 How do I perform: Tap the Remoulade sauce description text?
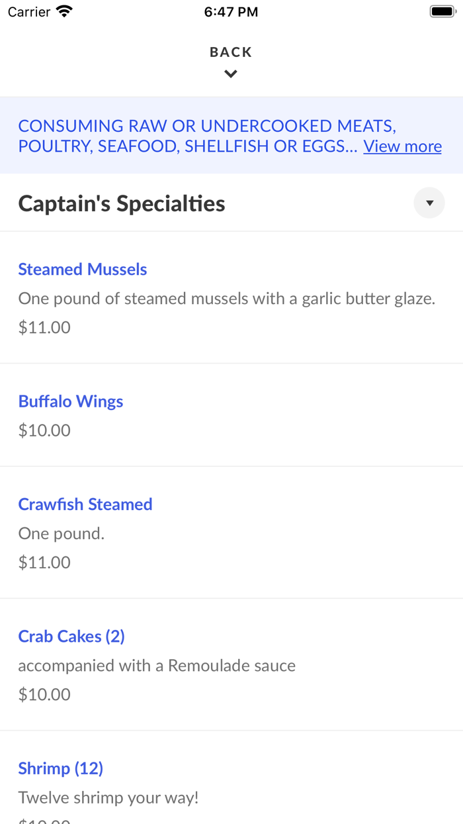tap(157, 665)
